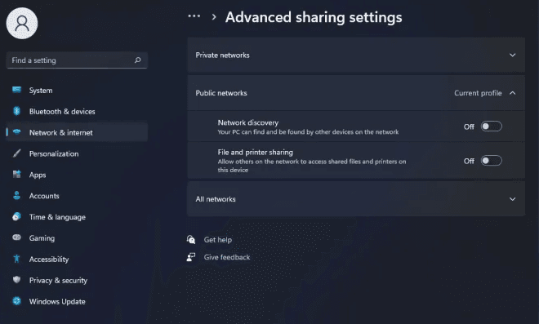539x324 pixels.
Task: Click the Public networks heading text
Action: [221, 93]
